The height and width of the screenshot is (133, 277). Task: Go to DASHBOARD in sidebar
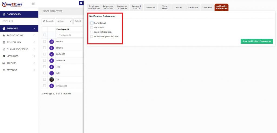[x=19, y=14]
